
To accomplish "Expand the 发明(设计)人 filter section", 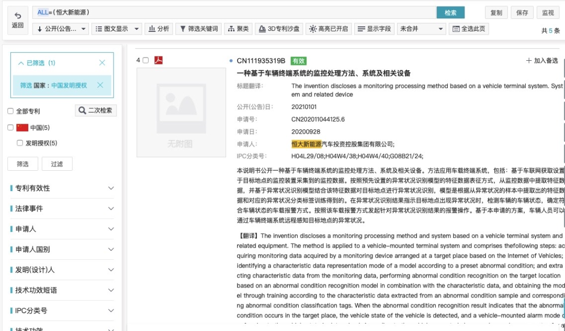I will pyautogui.click(x=62, y=270).
